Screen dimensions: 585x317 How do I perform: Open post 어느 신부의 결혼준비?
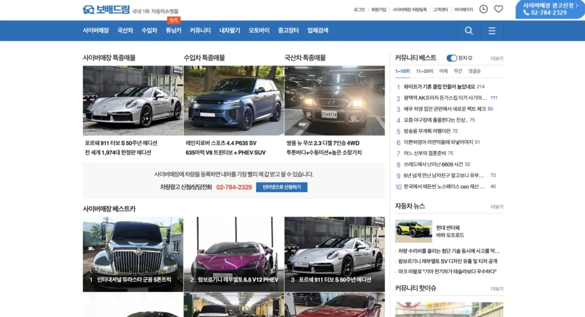click(x=425, y=153)
